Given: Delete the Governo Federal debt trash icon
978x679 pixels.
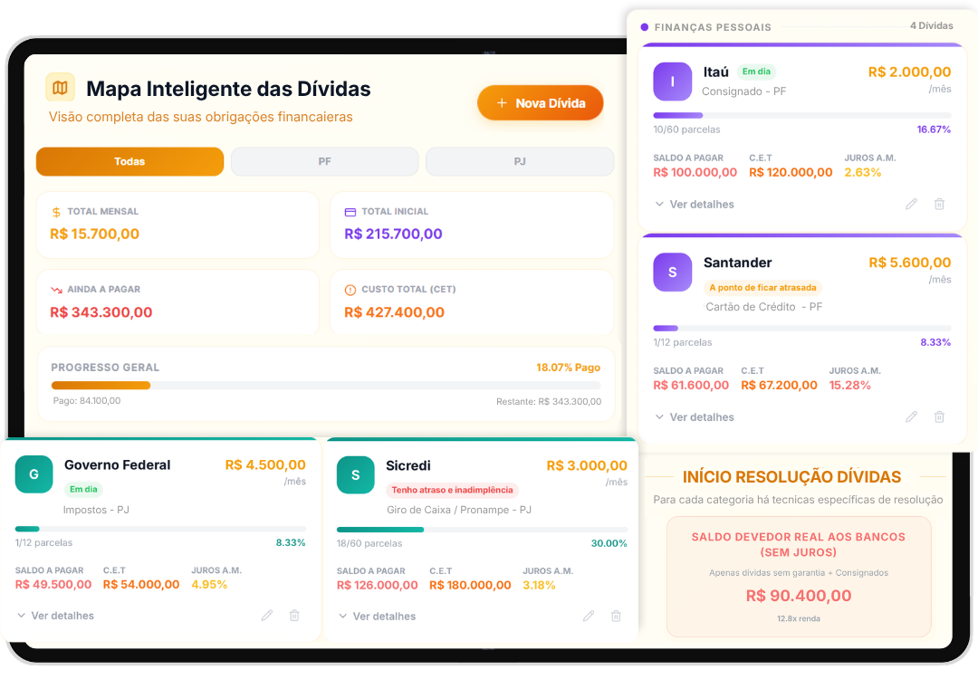Looking at the screenshot, I should point(294,616).
